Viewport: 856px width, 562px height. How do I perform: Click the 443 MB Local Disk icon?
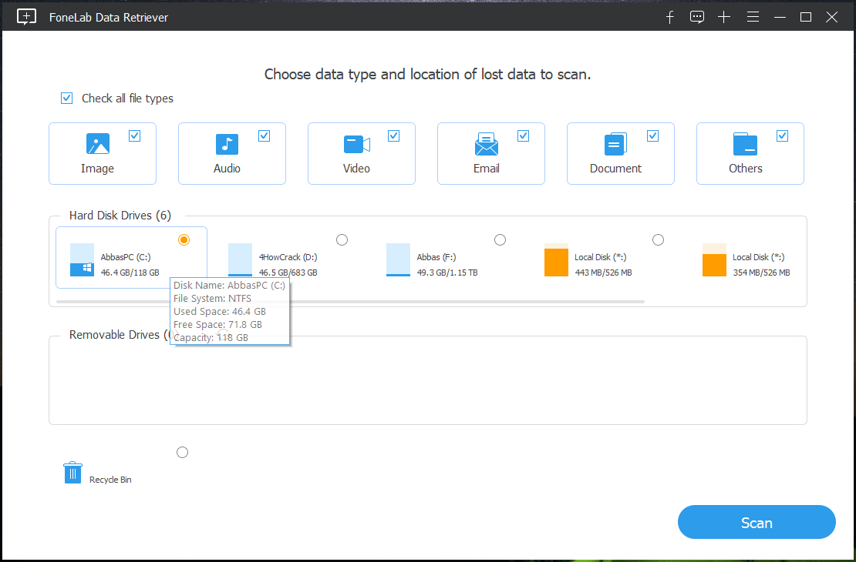(x=556, y=259)
